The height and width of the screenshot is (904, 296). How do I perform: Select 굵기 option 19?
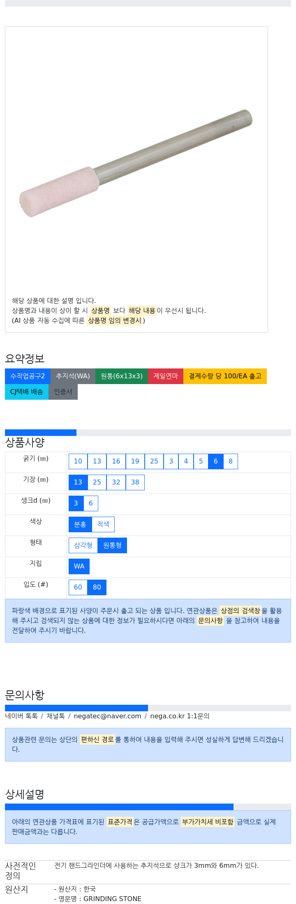135,461
